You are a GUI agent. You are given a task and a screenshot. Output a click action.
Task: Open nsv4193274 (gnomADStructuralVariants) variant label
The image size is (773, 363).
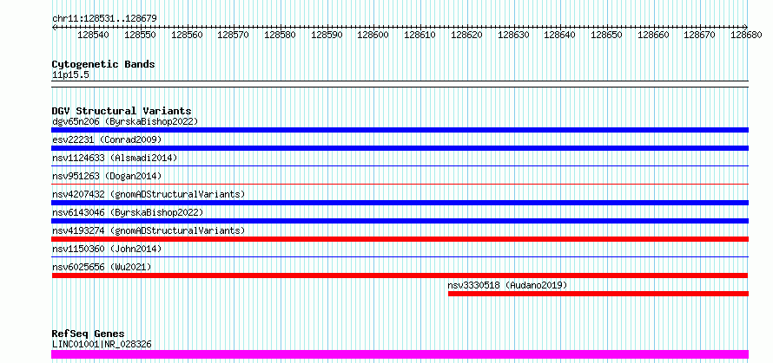[149, 230]
